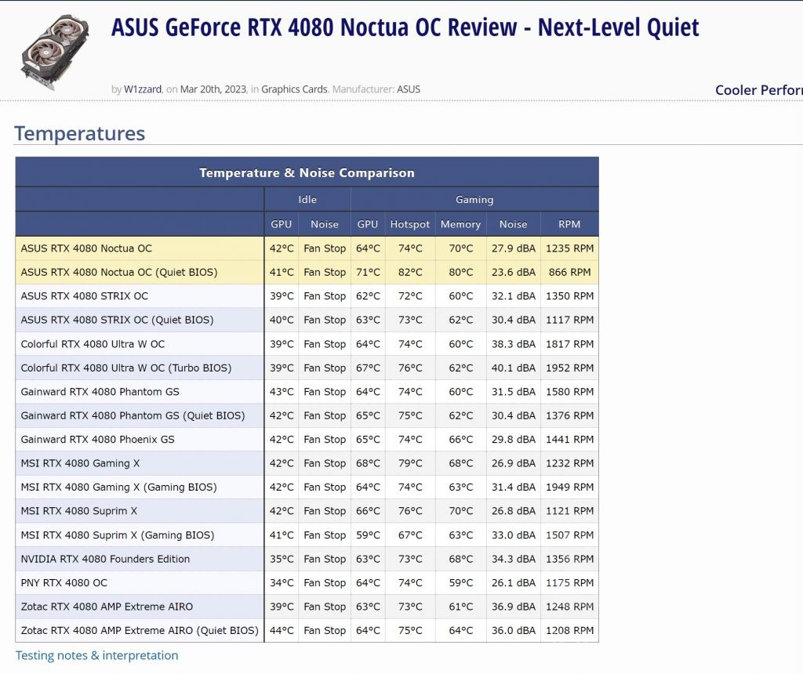Select MSI RTX 4080 Suprim X (Gaming BIOS) row
The height and width of the screenshot is (674, 803).
117,535
